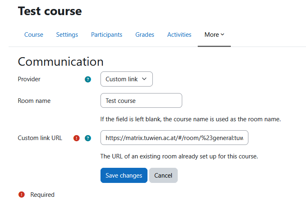The image size is (306, 207).
Task: Open help for the Provider field
Action: pos(88,80)
